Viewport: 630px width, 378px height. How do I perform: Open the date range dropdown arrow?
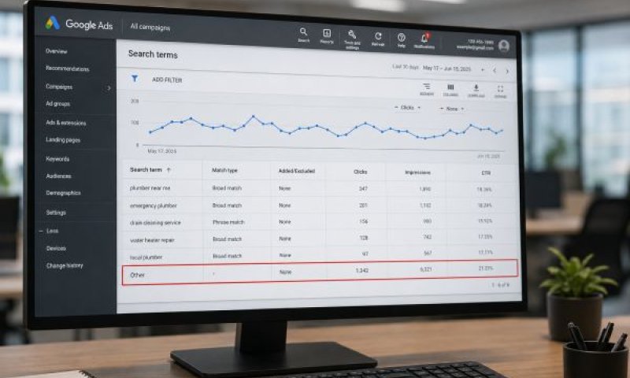pyautogui.click(x=483, y=69)
